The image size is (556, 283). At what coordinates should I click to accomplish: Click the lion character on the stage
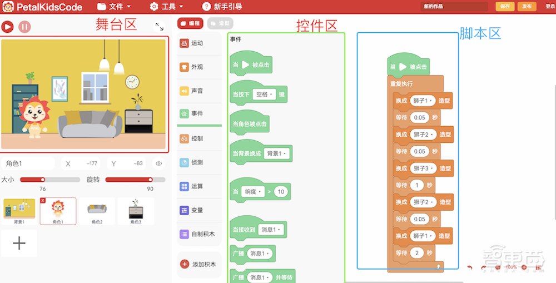coord(34,116)
